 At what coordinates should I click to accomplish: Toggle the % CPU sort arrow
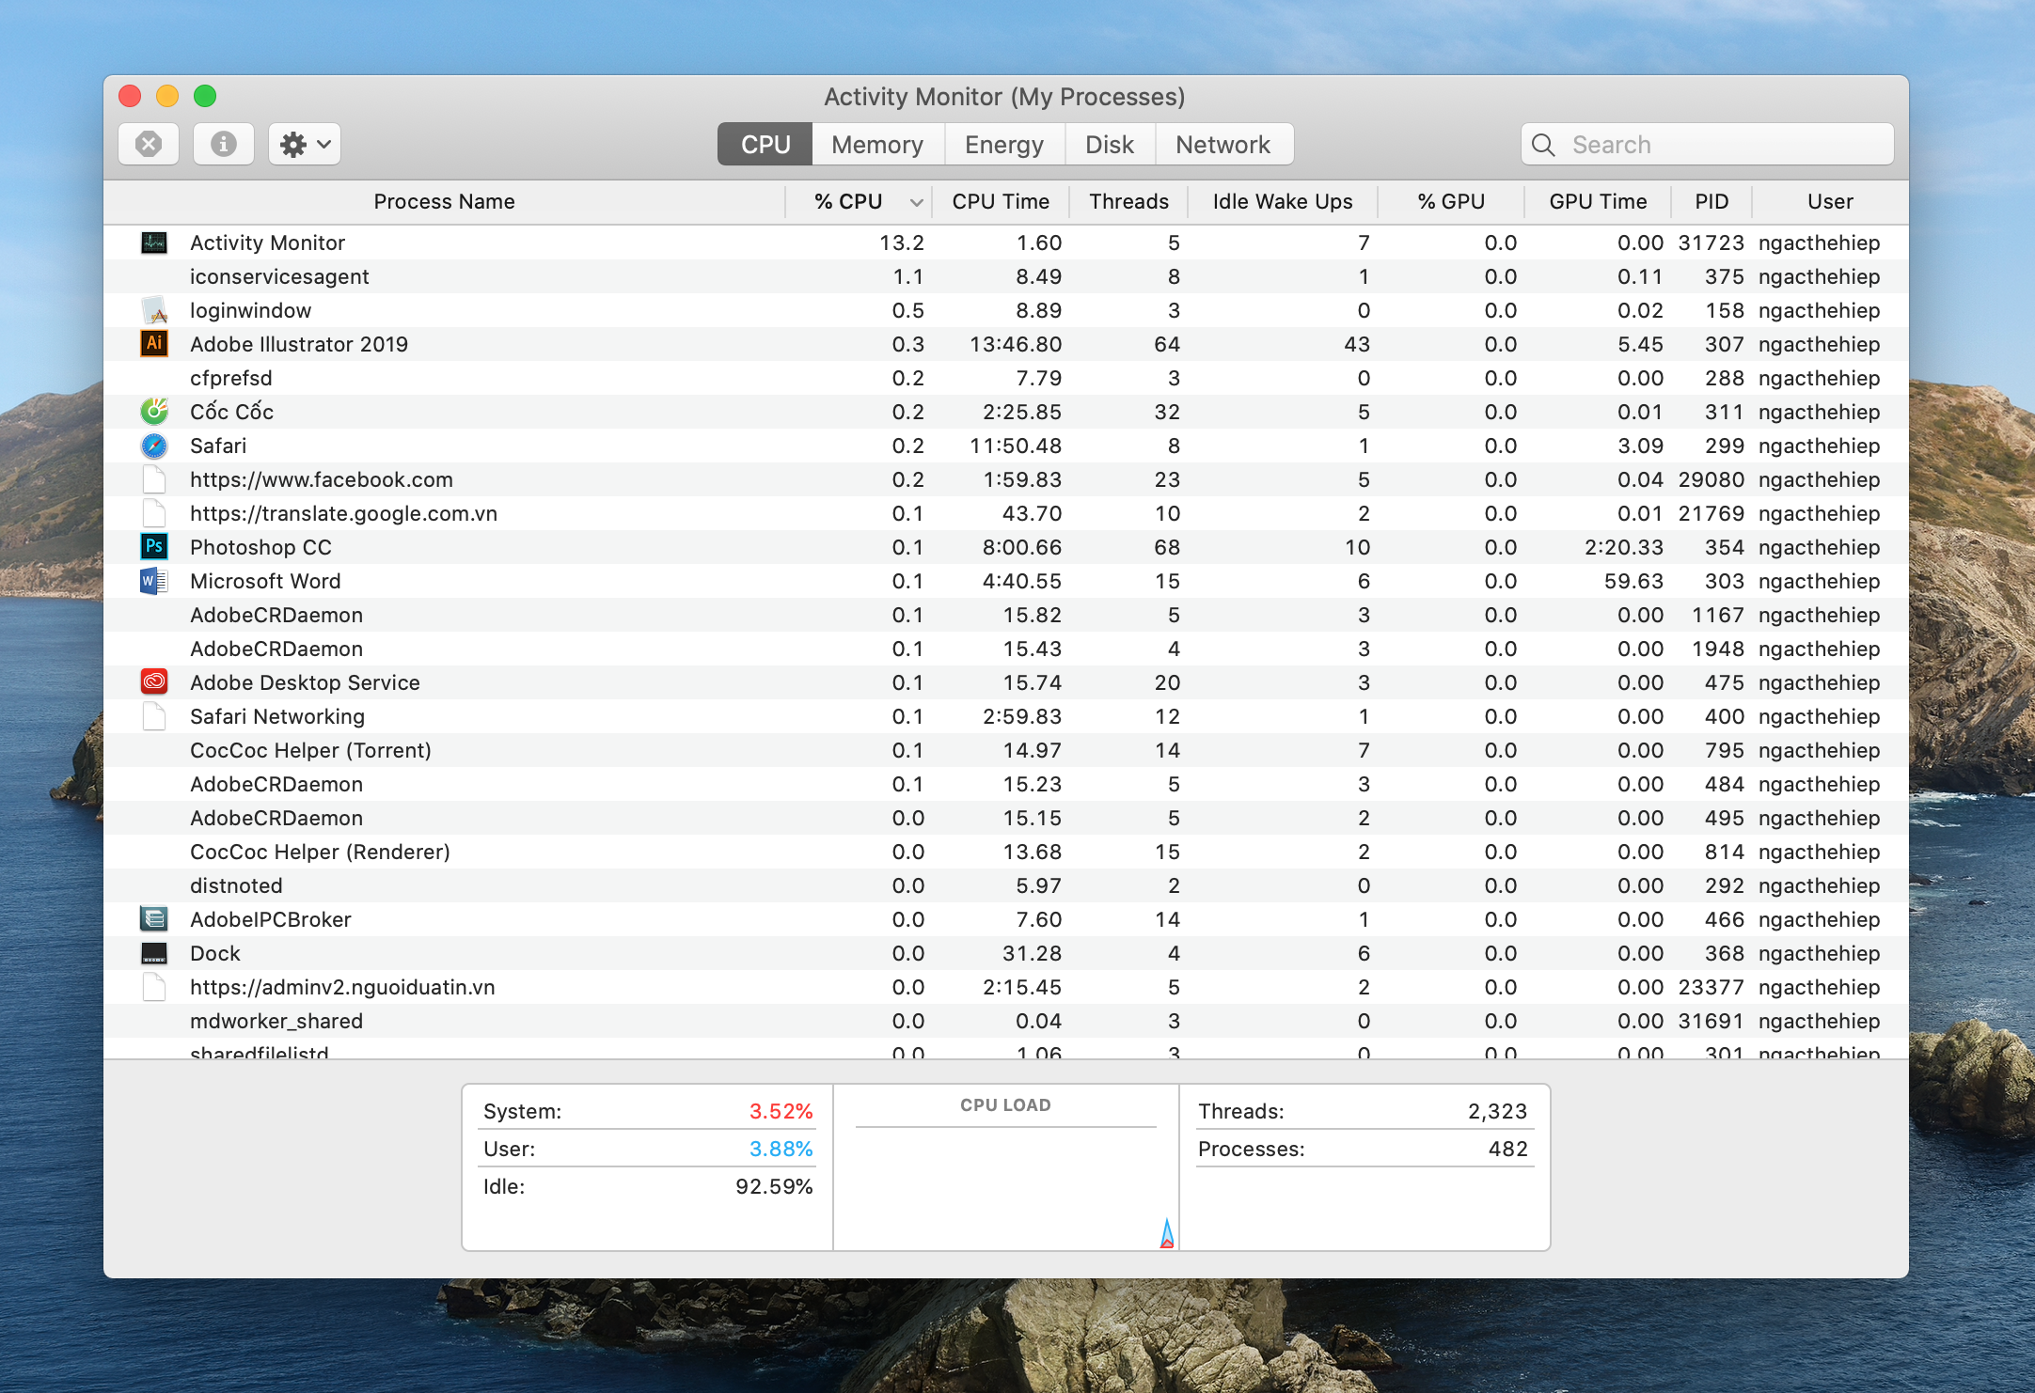click(x=916, y=202)
